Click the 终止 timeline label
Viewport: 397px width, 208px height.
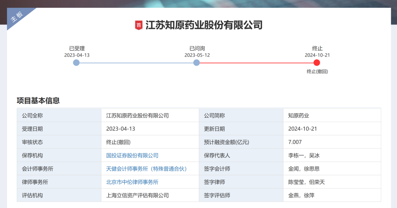point(317,48)
